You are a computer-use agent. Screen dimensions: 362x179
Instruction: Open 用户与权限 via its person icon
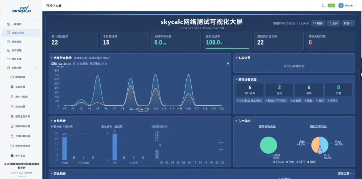[12, 97]
